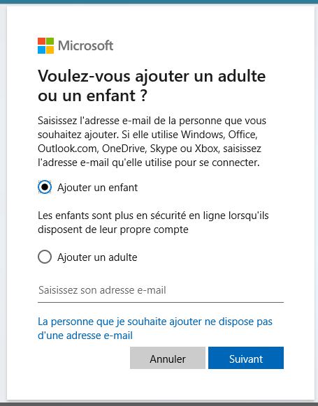The height and width of the screenshot is (406, 318).
Task: Select the Ajouter un enfant radio button
Action: tap(45, 187)
